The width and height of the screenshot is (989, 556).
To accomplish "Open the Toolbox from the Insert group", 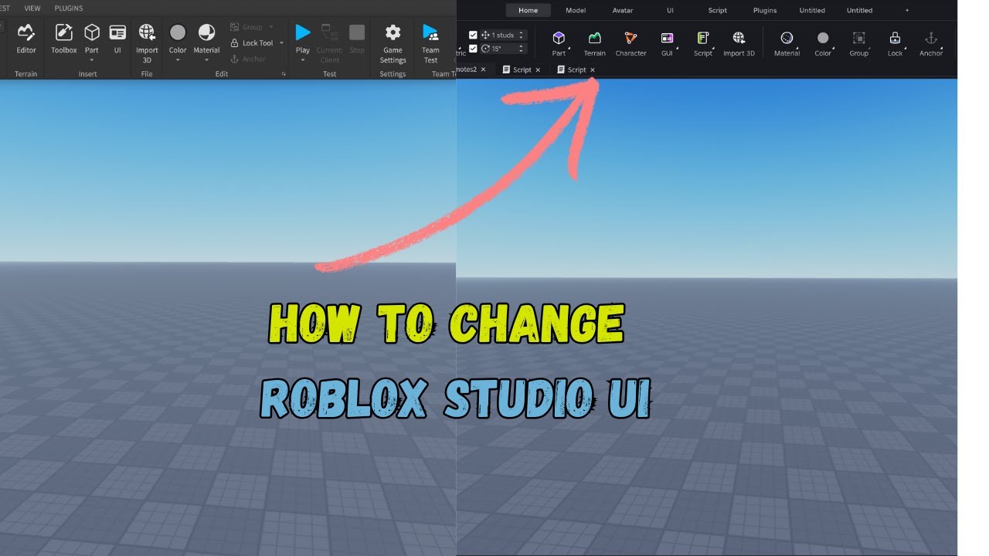I will 64,38.
